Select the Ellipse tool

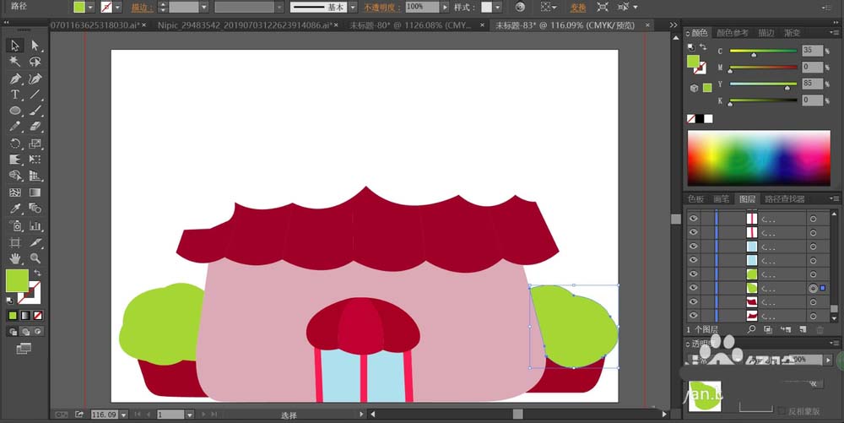point(15,111)
